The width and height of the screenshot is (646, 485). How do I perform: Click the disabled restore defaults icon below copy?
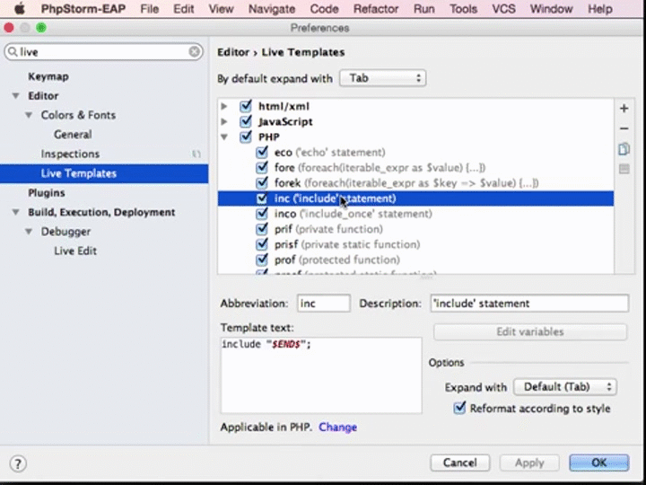click(x=624, y=169)
